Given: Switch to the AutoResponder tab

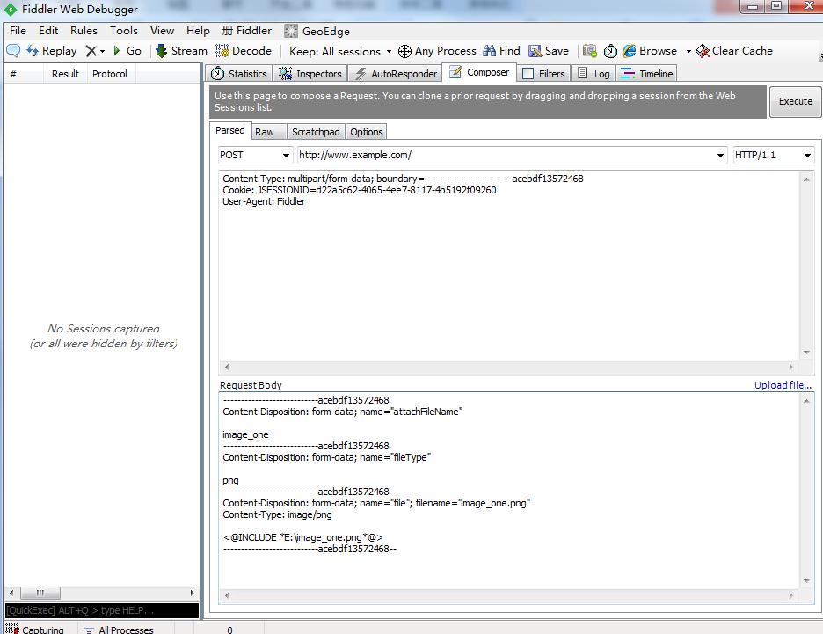Looking at the screenshot, I should tap(396, 74).
